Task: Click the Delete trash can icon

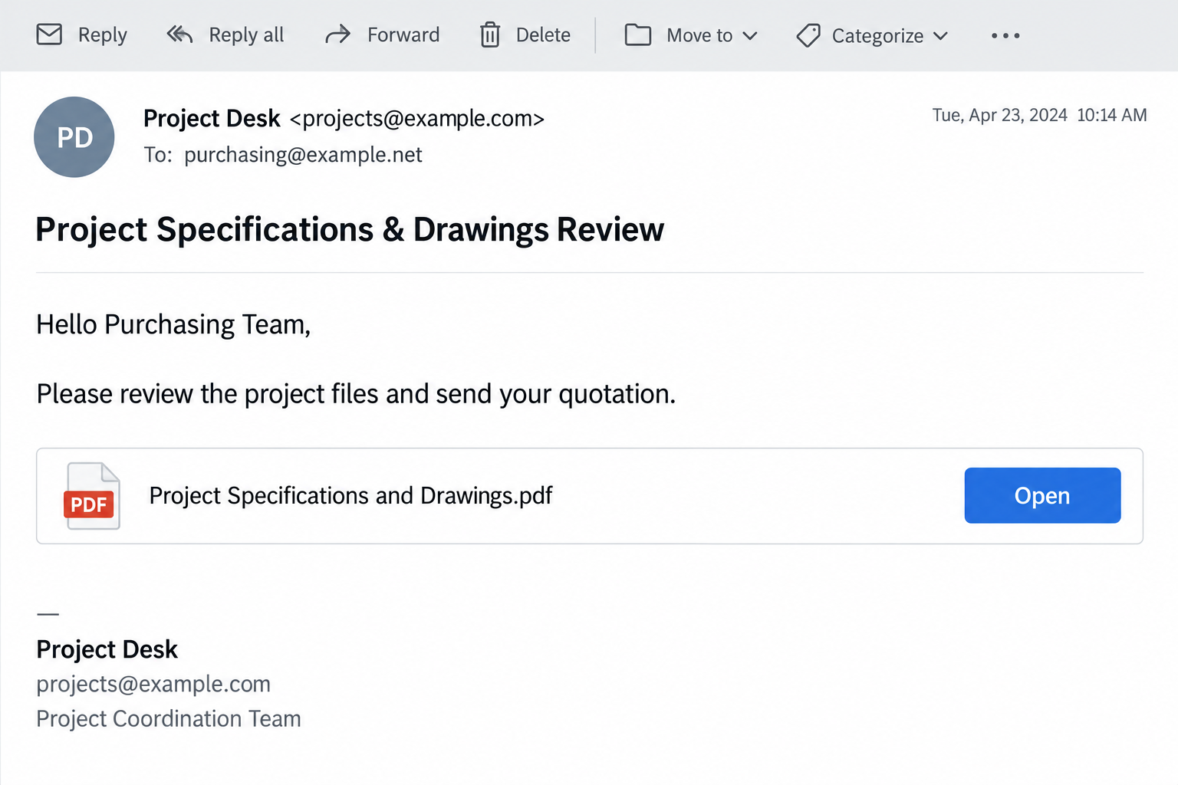Action: pos(490,34)
